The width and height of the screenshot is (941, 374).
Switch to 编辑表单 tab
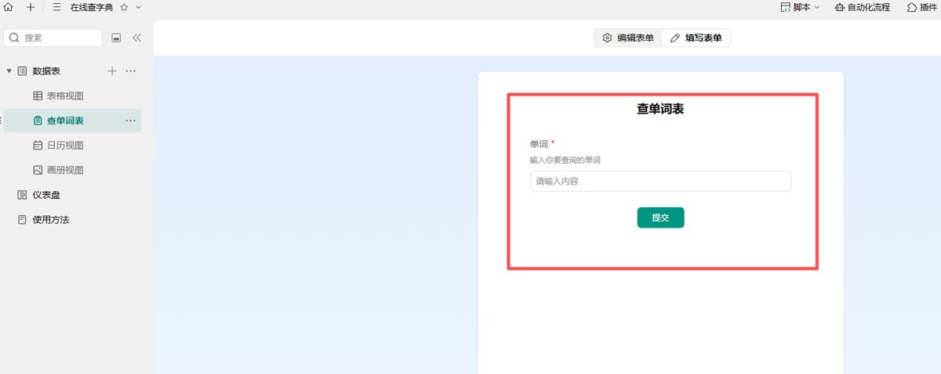pyautogui.click(x=627, y=38)
